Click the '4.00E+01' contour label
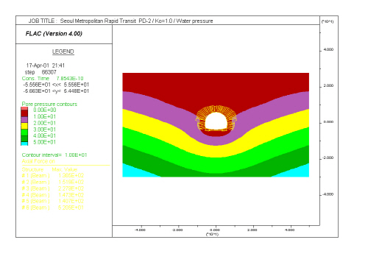Image resolution: width=368 pixels, height=276 pixels. click(45, 135)
